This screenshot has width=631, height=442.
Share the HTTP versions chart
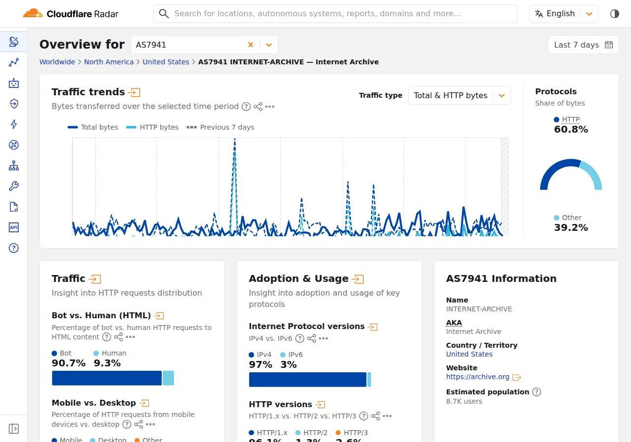pos(375,416)
